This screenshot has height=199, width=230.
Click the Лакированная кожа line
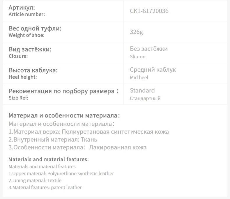77,147
